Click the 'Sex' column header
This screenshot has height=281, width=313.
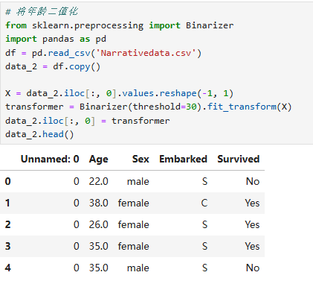pyautogui.click(x=141, y=159)
